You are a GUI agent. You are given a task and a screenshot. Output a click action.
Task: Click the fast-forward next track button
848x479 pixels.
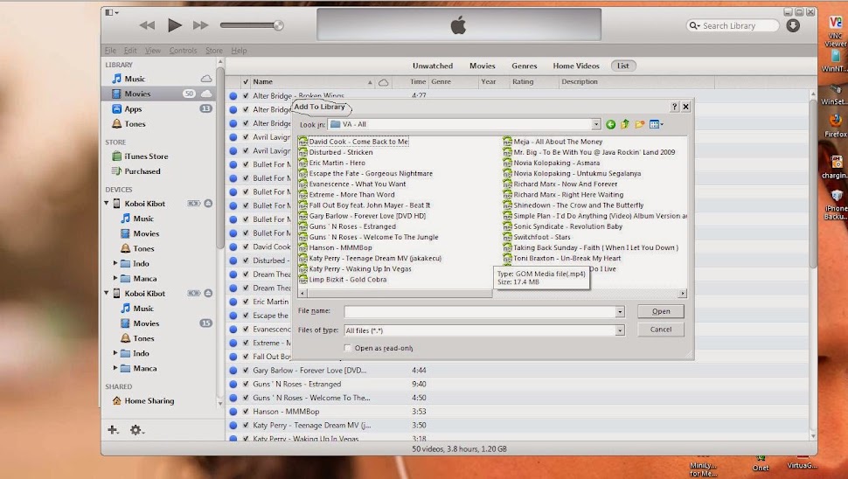pyautogui.click(x=201, y=25)
